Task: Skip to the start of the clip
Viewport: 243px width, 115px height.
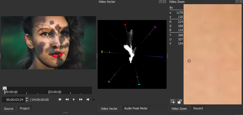Action: pos(60,99)
